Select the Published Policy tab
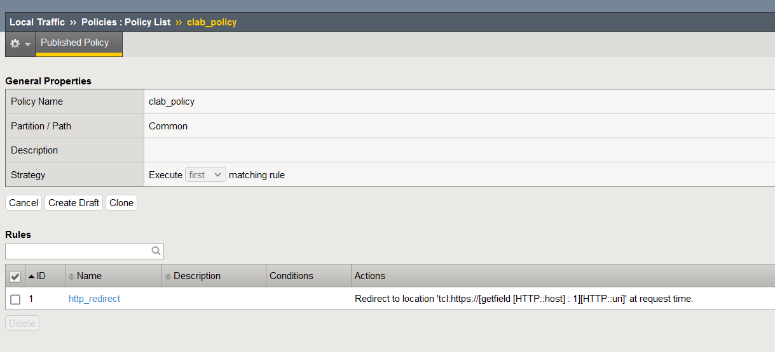Viewport: 775px width, 352px height. (x=79, y=43)
